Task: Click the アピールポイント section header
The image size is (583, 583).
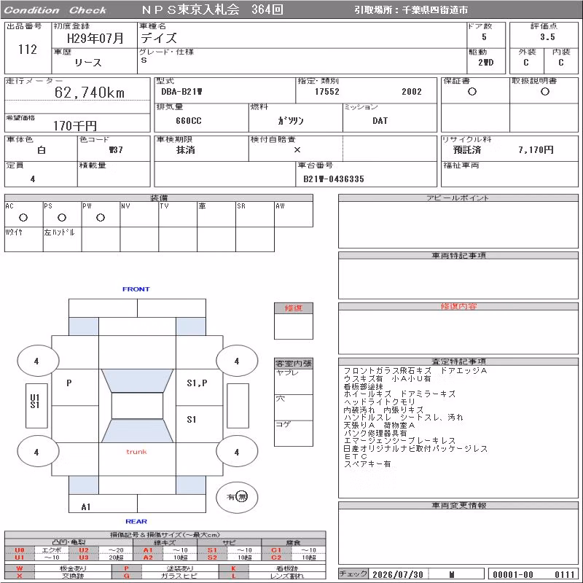Action: [458, 197]
